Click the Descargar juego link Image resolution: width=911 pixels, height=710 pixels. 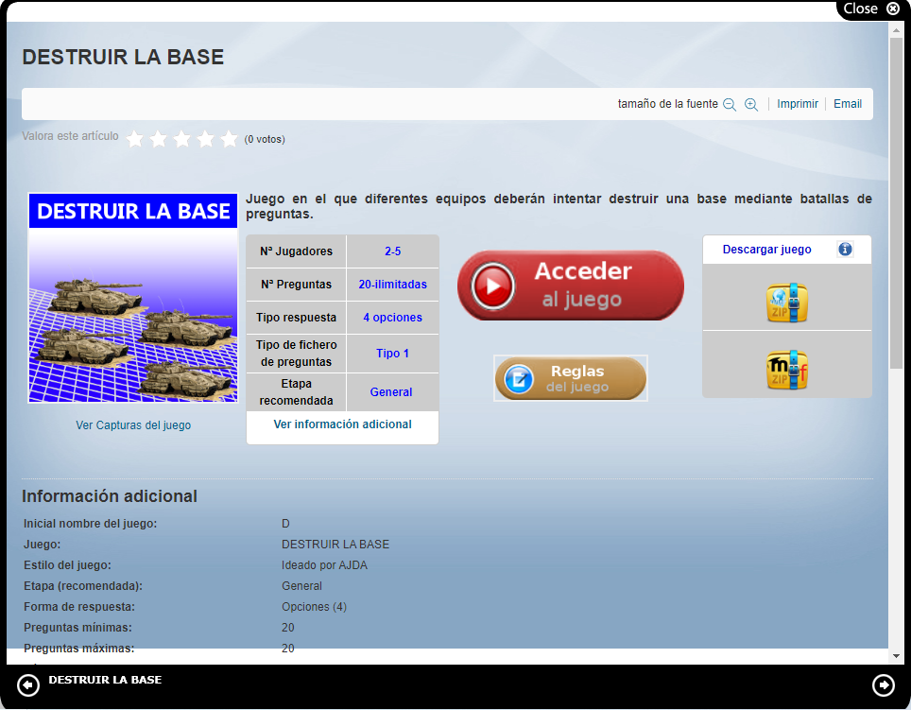[x=766, y=250]
